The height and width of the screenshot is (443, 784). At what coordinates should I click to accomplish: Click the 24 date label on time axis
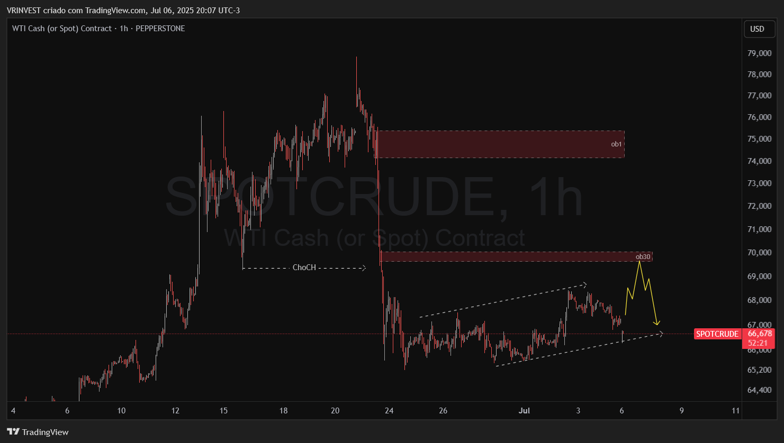pyautogui.click(x=390, y=411)
